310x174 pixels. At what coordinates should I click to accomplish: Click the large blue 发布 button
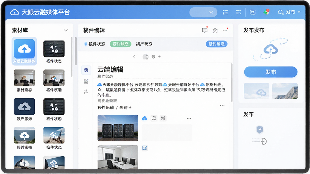coord(271,72)
